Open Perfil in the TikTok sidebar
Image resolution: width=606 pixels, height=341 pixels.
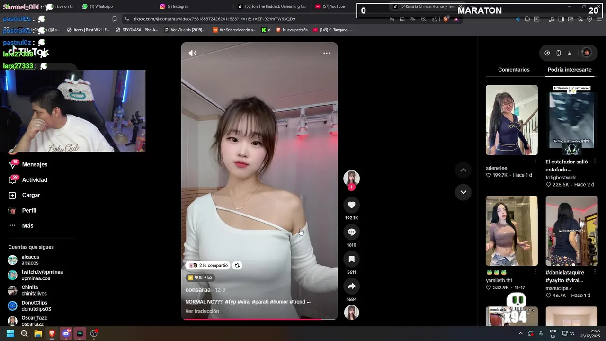[x=23, y=210]
